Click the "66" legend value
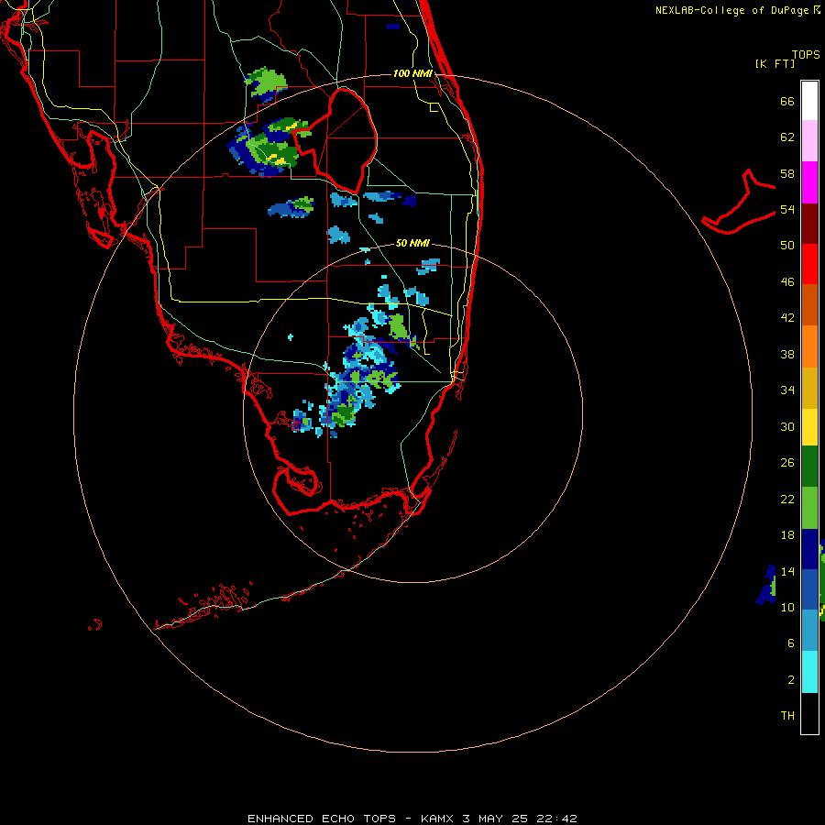This screenshot has height=825, width=825. point(787,101)
